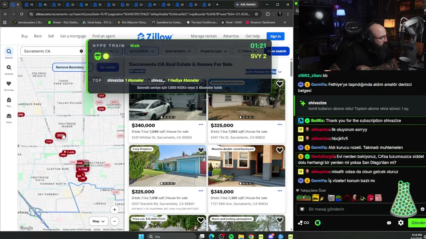Open the emoji picker in Kick chat
Screen dimensions: 426x239
coord(422,209)
